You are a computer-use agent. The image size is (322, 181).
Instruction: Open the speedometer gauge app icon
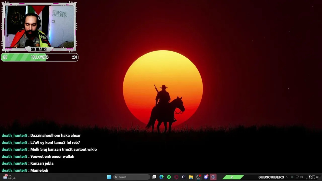[x=184, y=177]
